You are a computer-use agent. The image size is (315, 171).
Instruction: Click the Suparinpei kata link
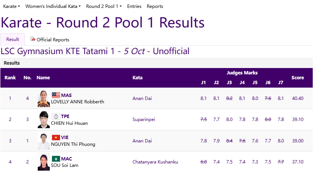click(x=144, y=120)
